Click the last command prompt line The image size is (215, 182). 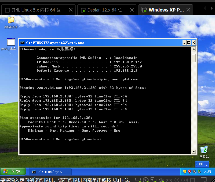pos(60,139)
